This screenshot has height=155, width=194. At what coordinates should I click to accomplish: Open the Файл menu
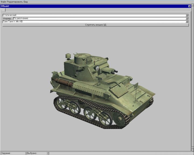coord(3,2)
